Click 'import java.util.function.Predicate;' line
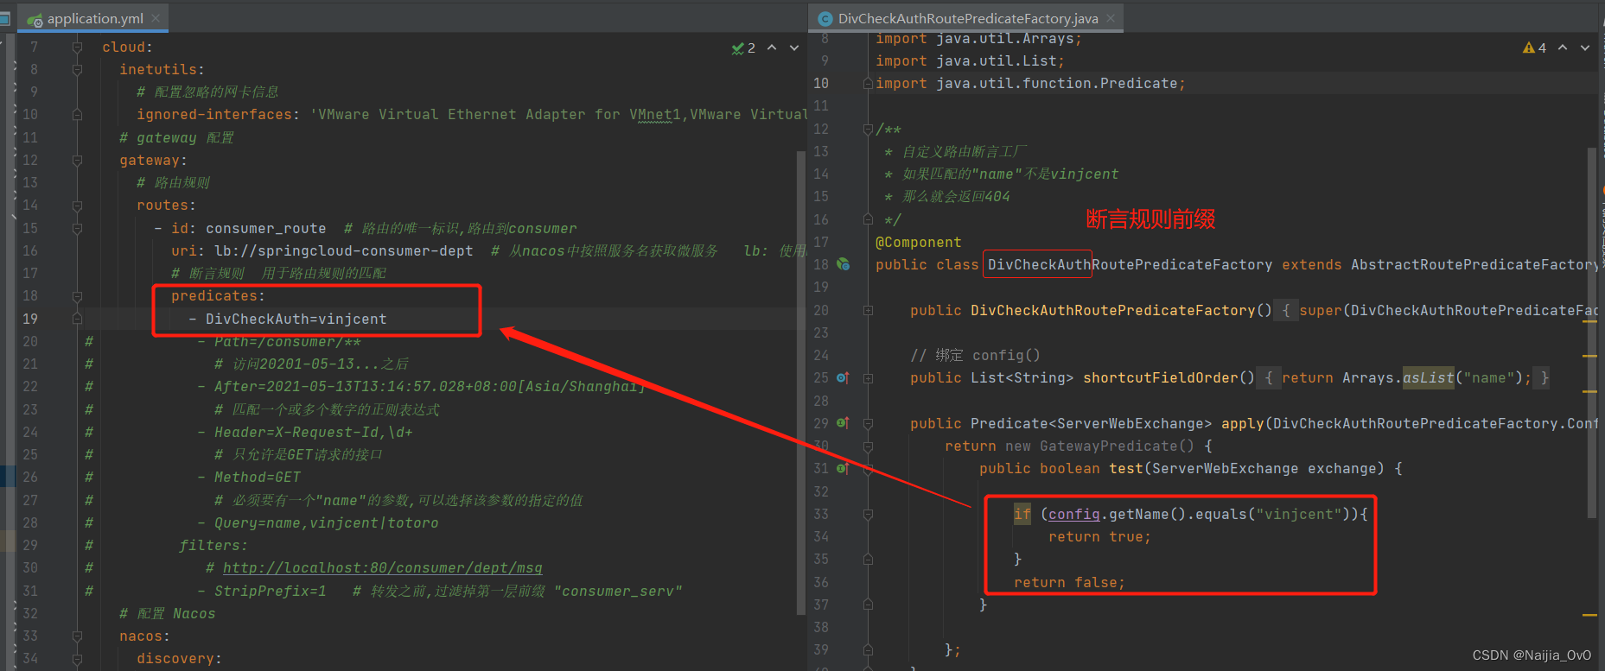 [1030, 83]
